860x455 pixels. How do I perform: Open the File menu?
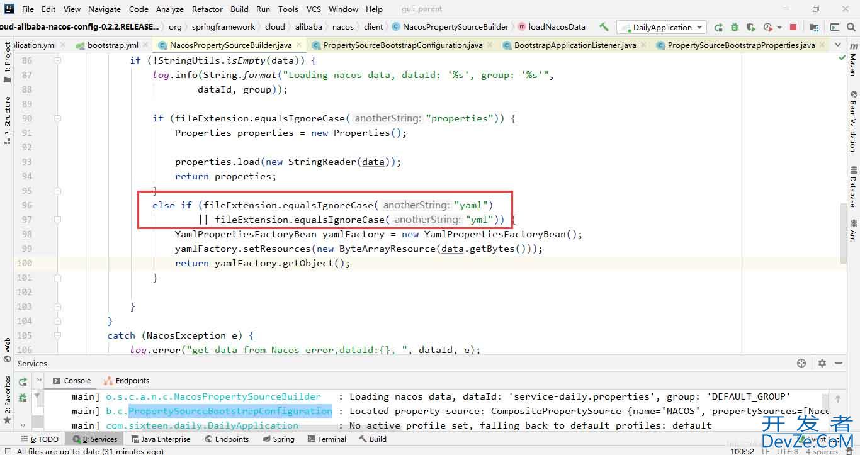(28, 9)
